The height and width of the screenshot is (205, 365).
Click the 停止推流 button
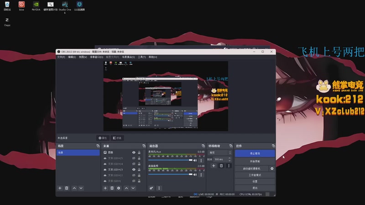255,154
